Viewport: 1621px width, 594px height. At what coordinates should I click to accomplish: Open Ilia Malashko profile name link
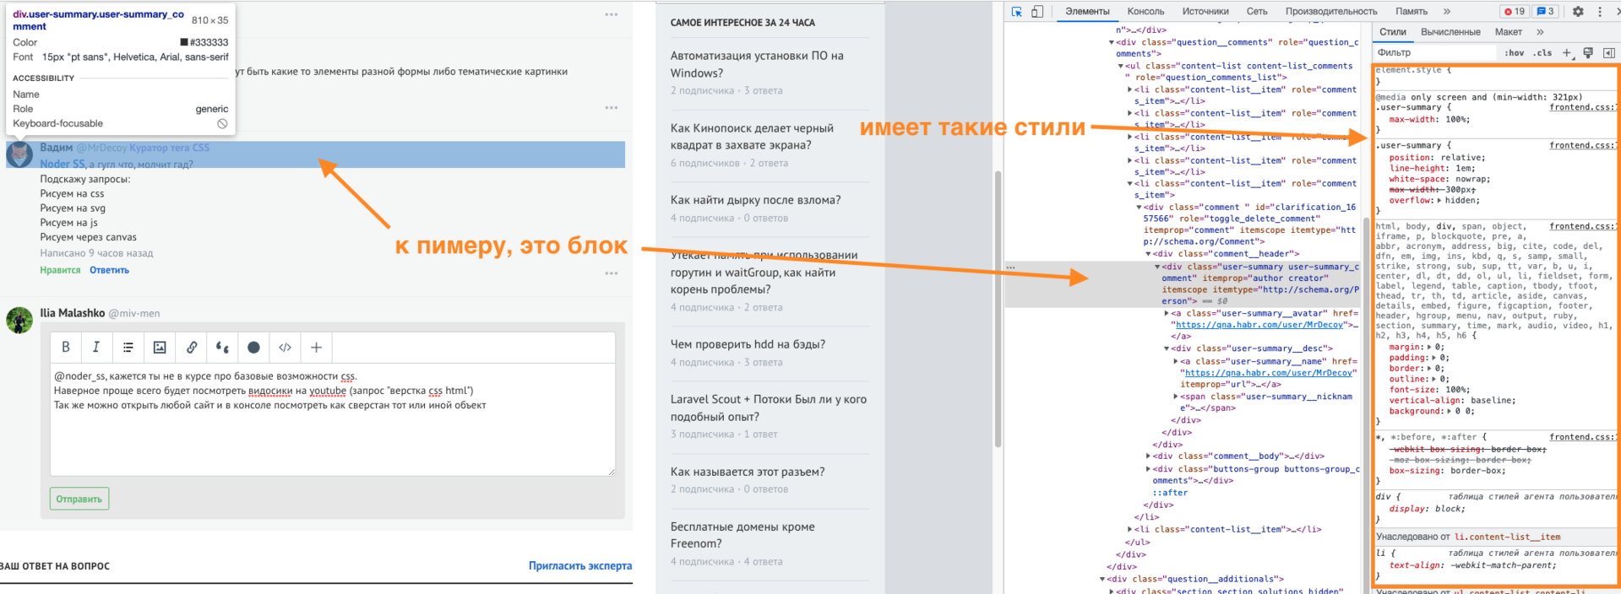pos(73,313)
